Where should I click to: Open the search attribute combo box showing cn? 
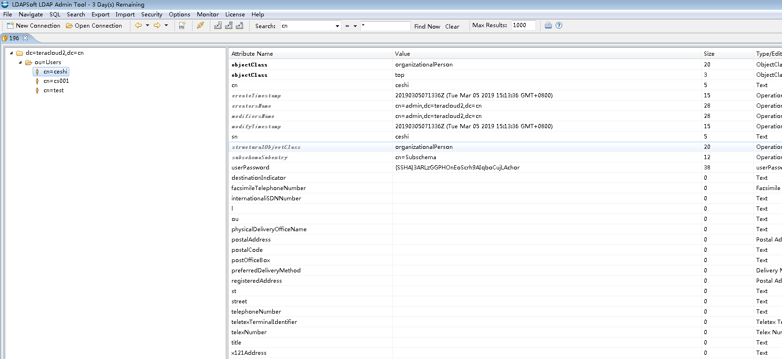click(311, 26)
